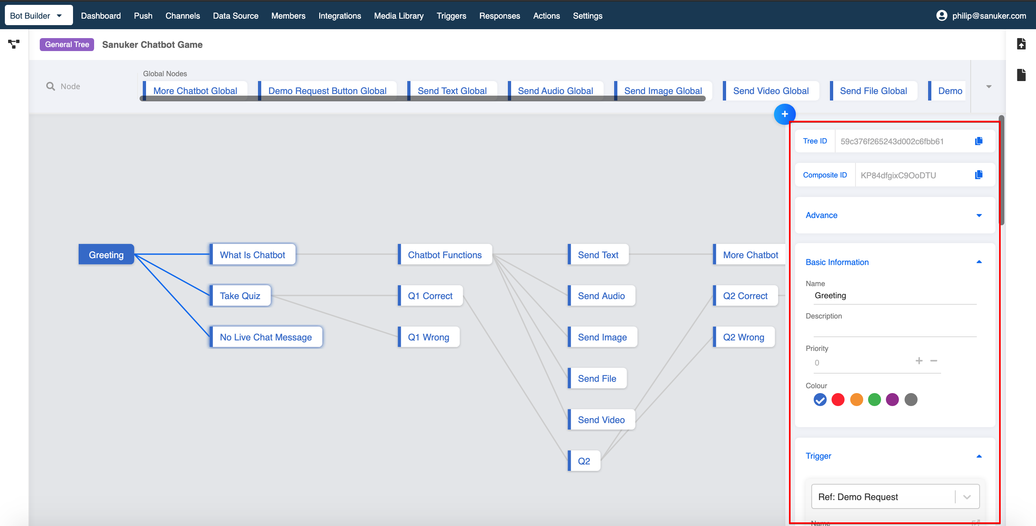Click the Node search magnifier icon

pyautogui.click(x=50, y=86)
